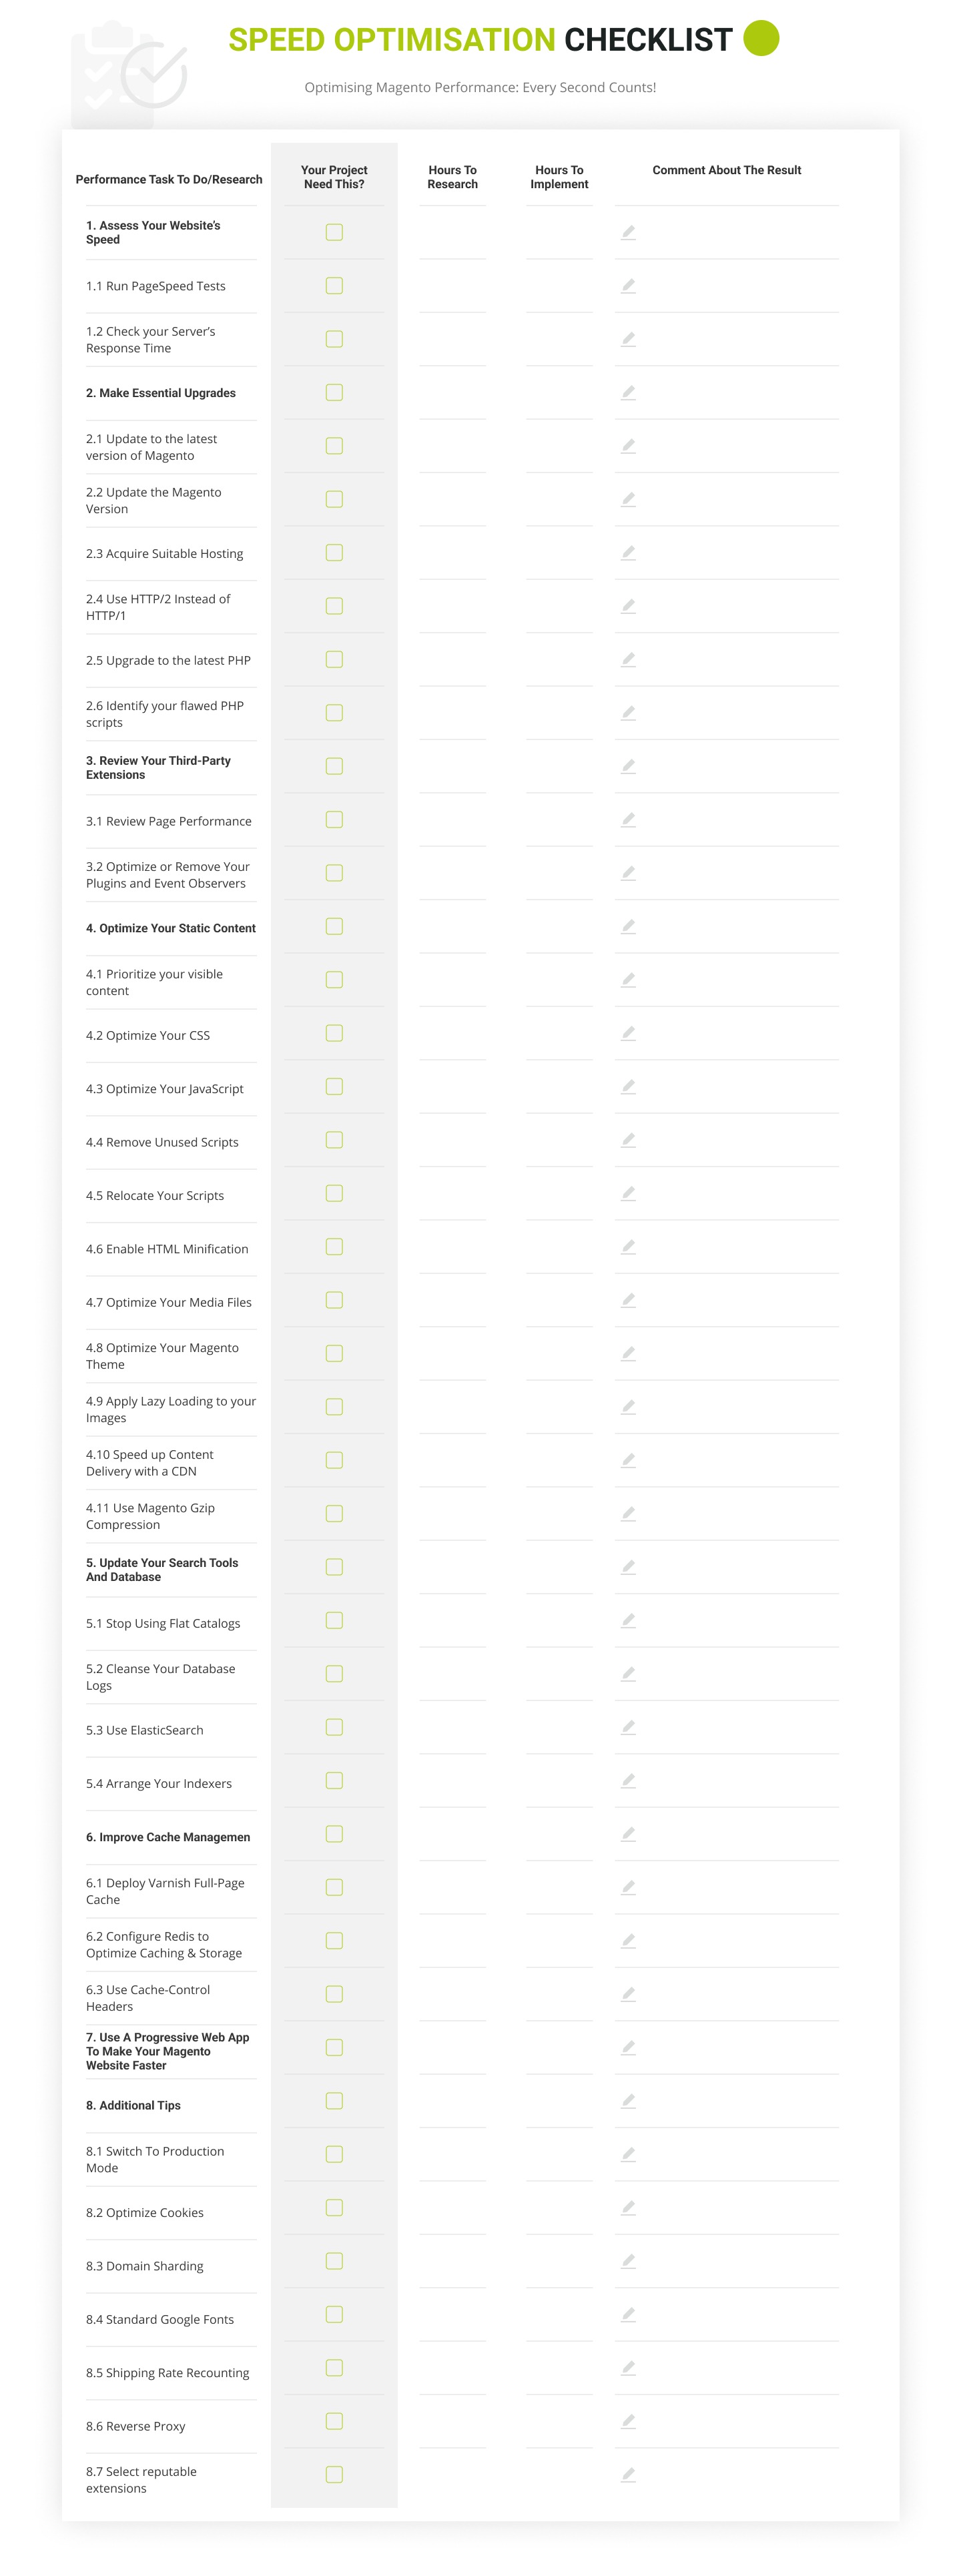This screenshot has height=2576, width=961.
Task: Tick checkbox for Use HTTP/2 Instead of HTTP/1
Action: tap(334, 606)
